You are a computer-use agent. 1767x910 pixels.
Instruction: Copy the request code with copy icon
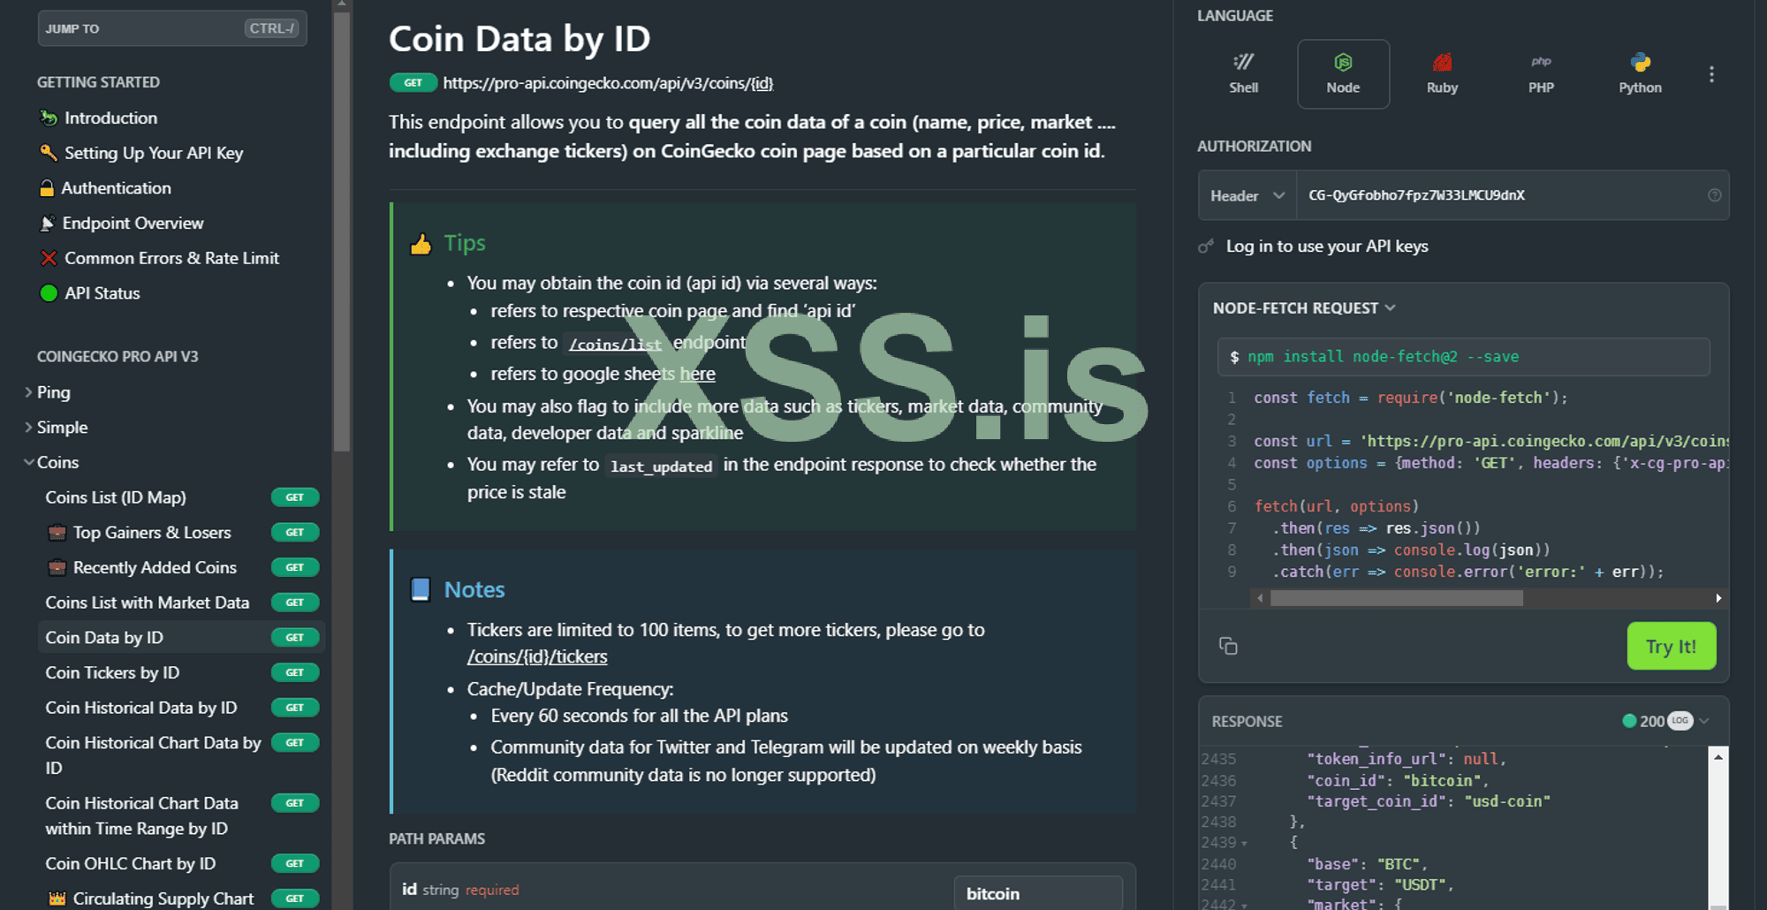coord(1228,646)
